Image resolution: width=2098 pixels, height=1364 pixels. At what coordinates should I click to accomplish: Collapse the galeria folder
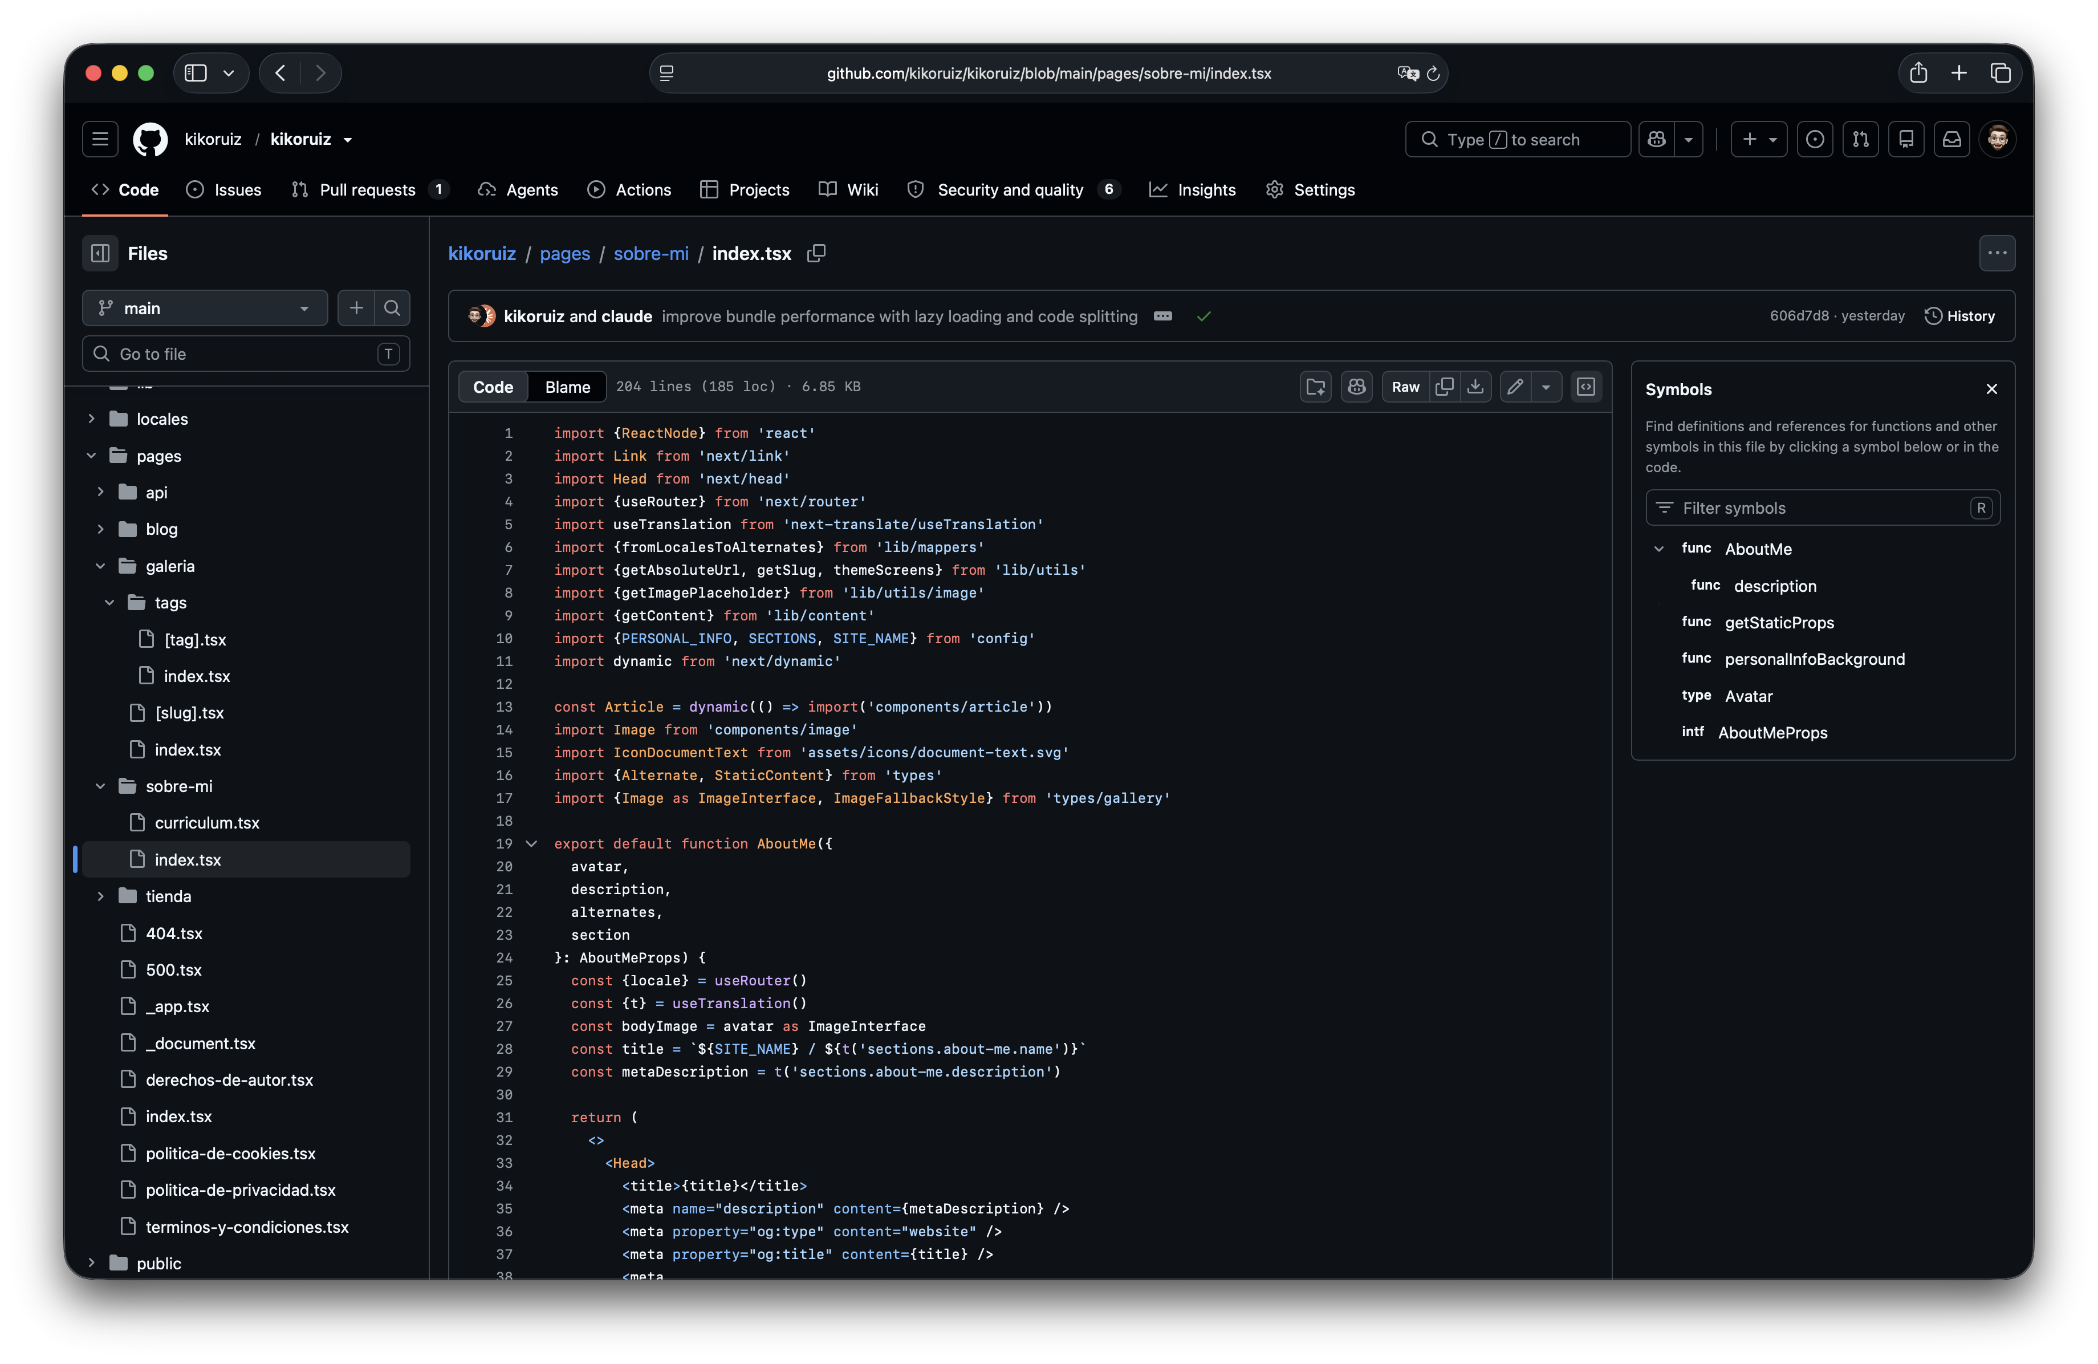pyautogui.click(x=100, y=566)
